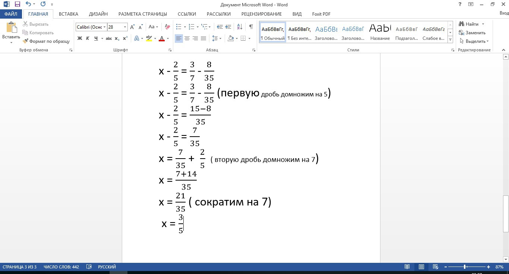Expand the Calibri font name dropdown
The image size is (509, 274).
pos(105,27)
